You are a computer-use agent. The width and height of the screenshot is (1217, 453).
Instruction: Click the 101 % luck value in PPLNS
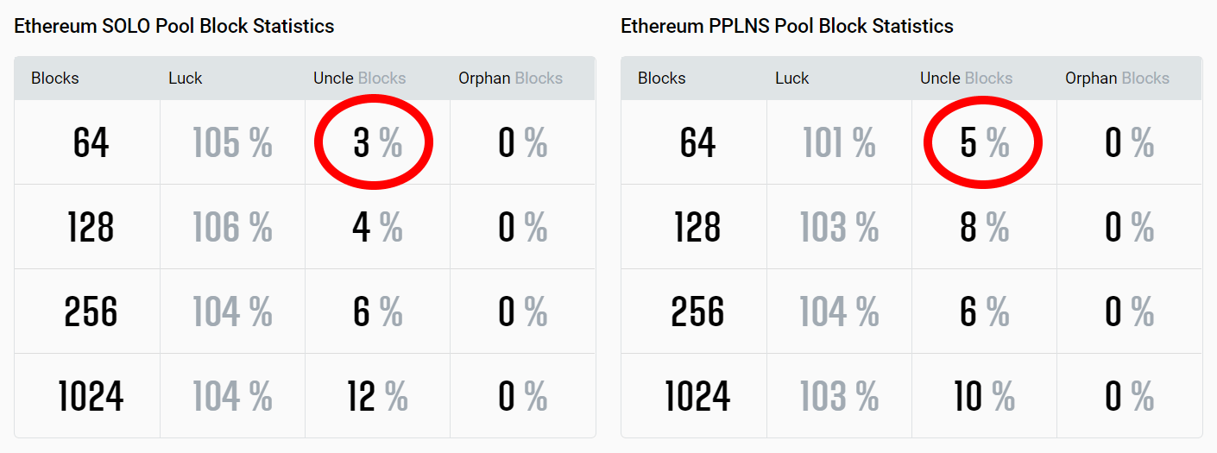839,143
